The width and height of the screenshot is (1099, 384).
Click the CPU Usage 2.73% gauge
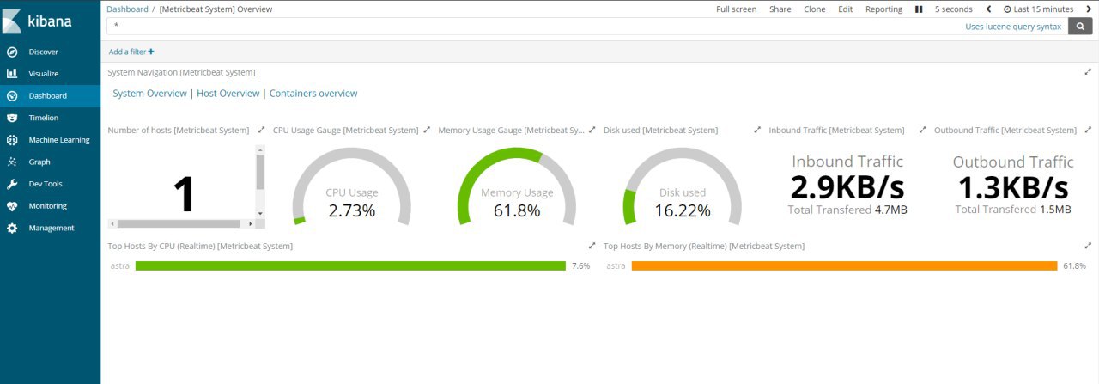click(352, 186)
